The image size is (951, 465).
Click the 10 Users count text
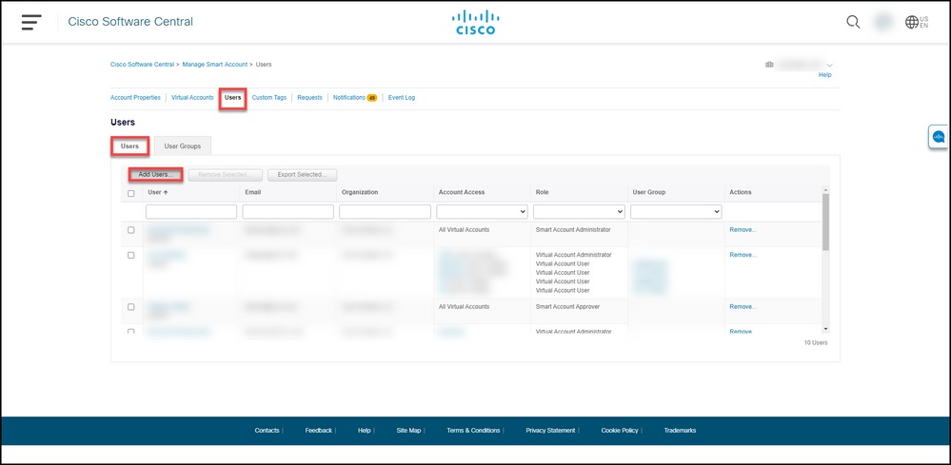pyautogui.click(x=816, y=342)
